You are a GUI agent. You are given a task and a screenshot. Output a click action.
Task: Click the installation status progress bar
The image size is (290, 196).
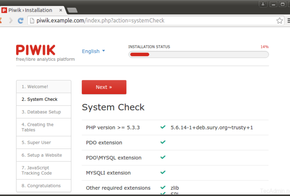coord(198,54)
